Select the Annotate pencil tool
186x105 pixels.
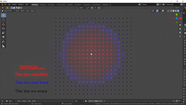point(3,42)
